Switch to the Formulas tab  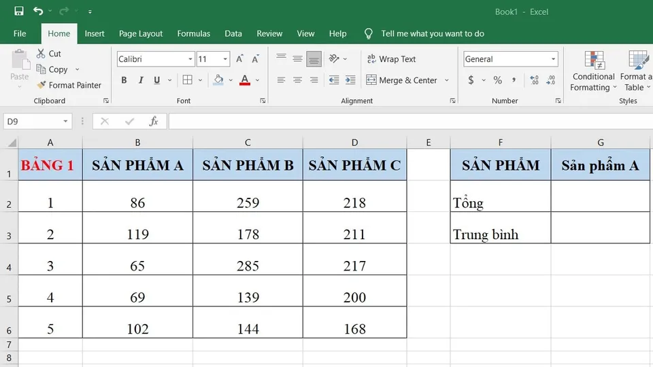pos(193,33)
